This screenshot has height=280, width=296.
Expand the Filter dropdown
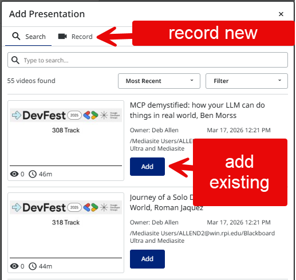247,81
